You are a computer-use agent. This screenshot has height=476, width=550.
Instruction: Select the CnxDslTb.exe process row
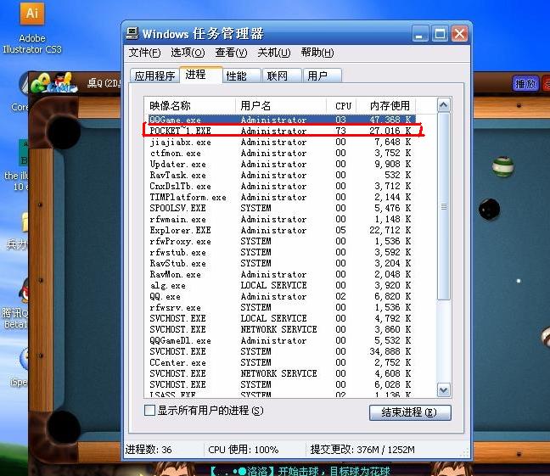(280, 186)
